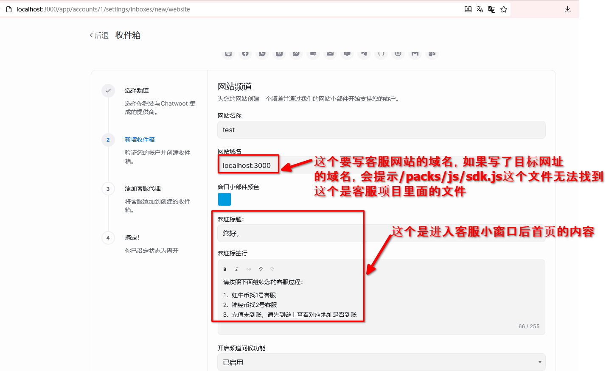Select the email envelope channel icon
Image resolution: width=606 pixels, height=371 pixels.
[330, 53]
